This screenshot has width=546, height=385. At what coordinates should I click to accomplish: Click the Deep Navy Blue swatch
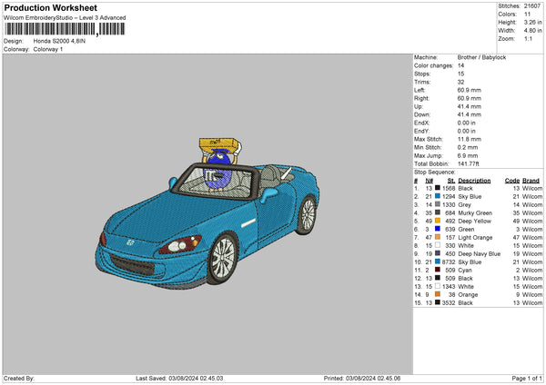[x=437, y=254]
